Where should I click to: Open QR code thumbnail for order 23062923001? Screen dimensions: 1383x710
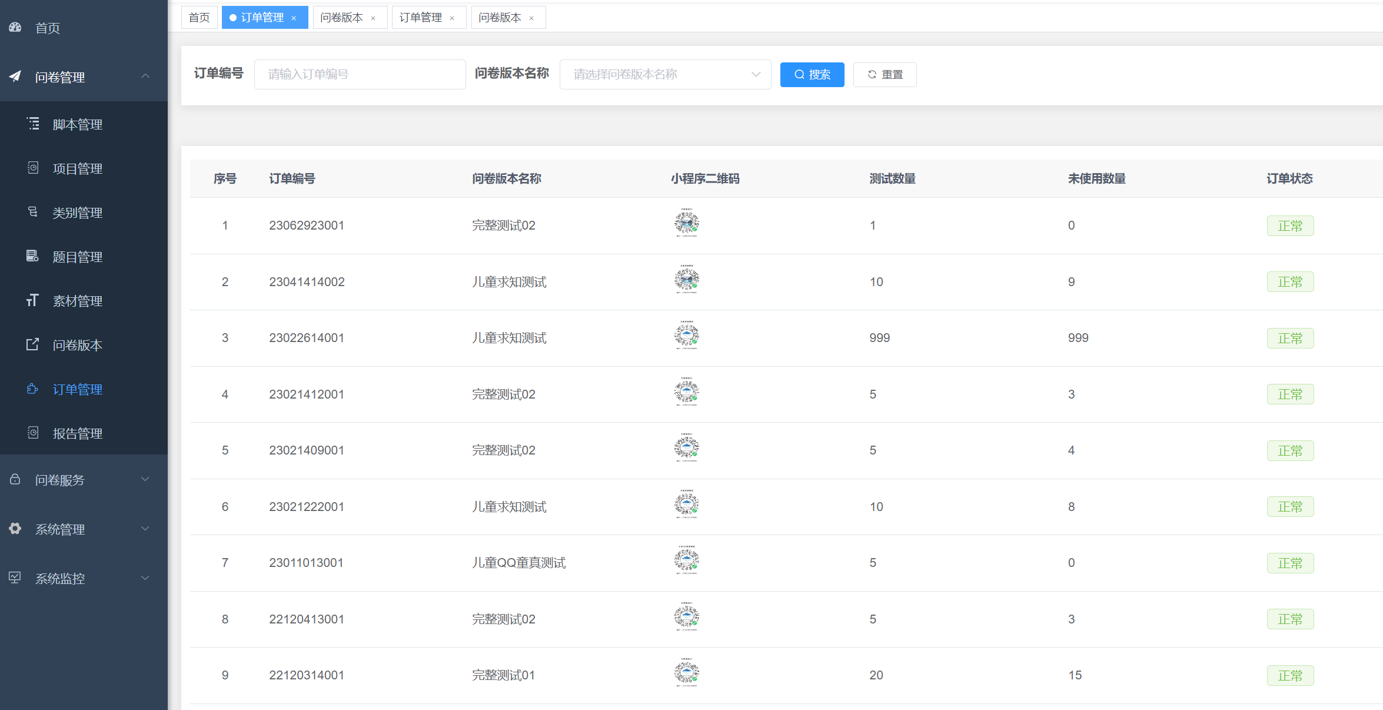(687, 223)
